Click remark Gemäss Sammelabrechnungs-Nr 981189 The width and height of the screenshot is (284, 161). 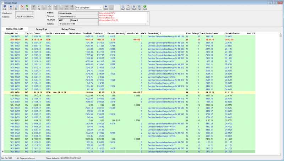tap(166, 37)
